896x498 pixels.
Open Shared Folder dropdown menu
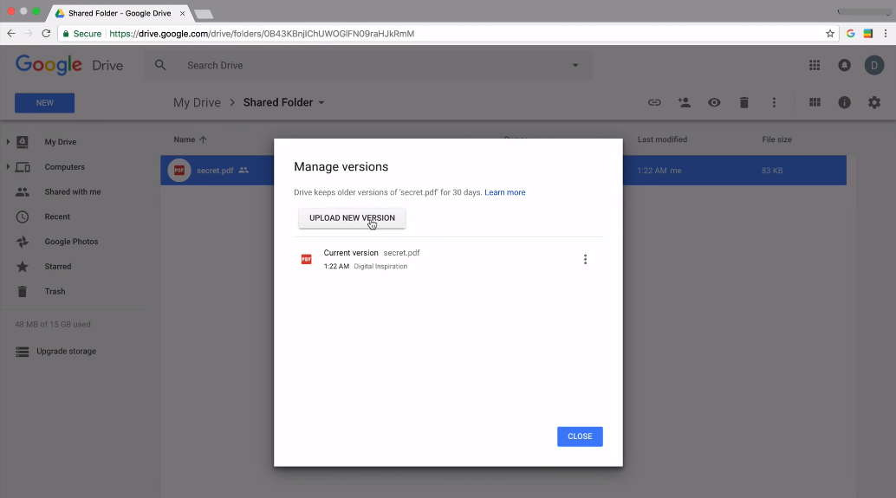(x=321, y=103)
